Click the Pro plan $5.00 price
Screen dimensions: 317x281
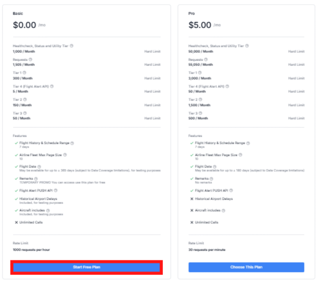click(200, 25)
